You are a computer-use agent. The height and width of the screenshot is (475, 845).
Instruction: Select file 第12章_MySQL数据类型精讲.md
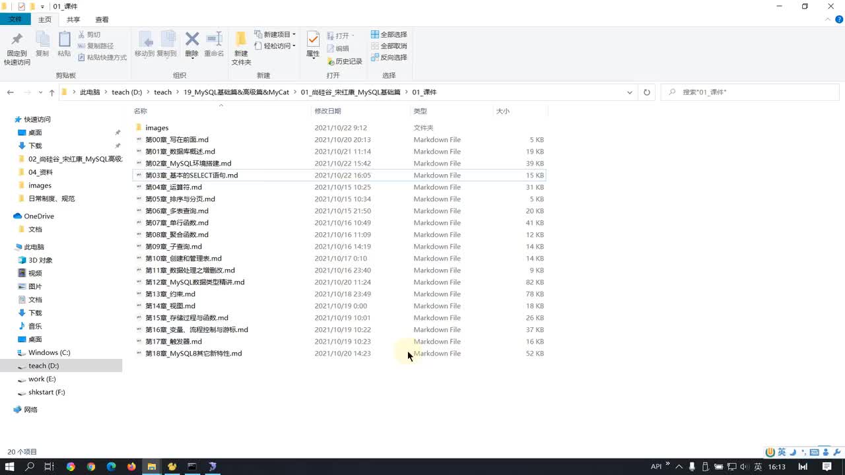(339, 282)
